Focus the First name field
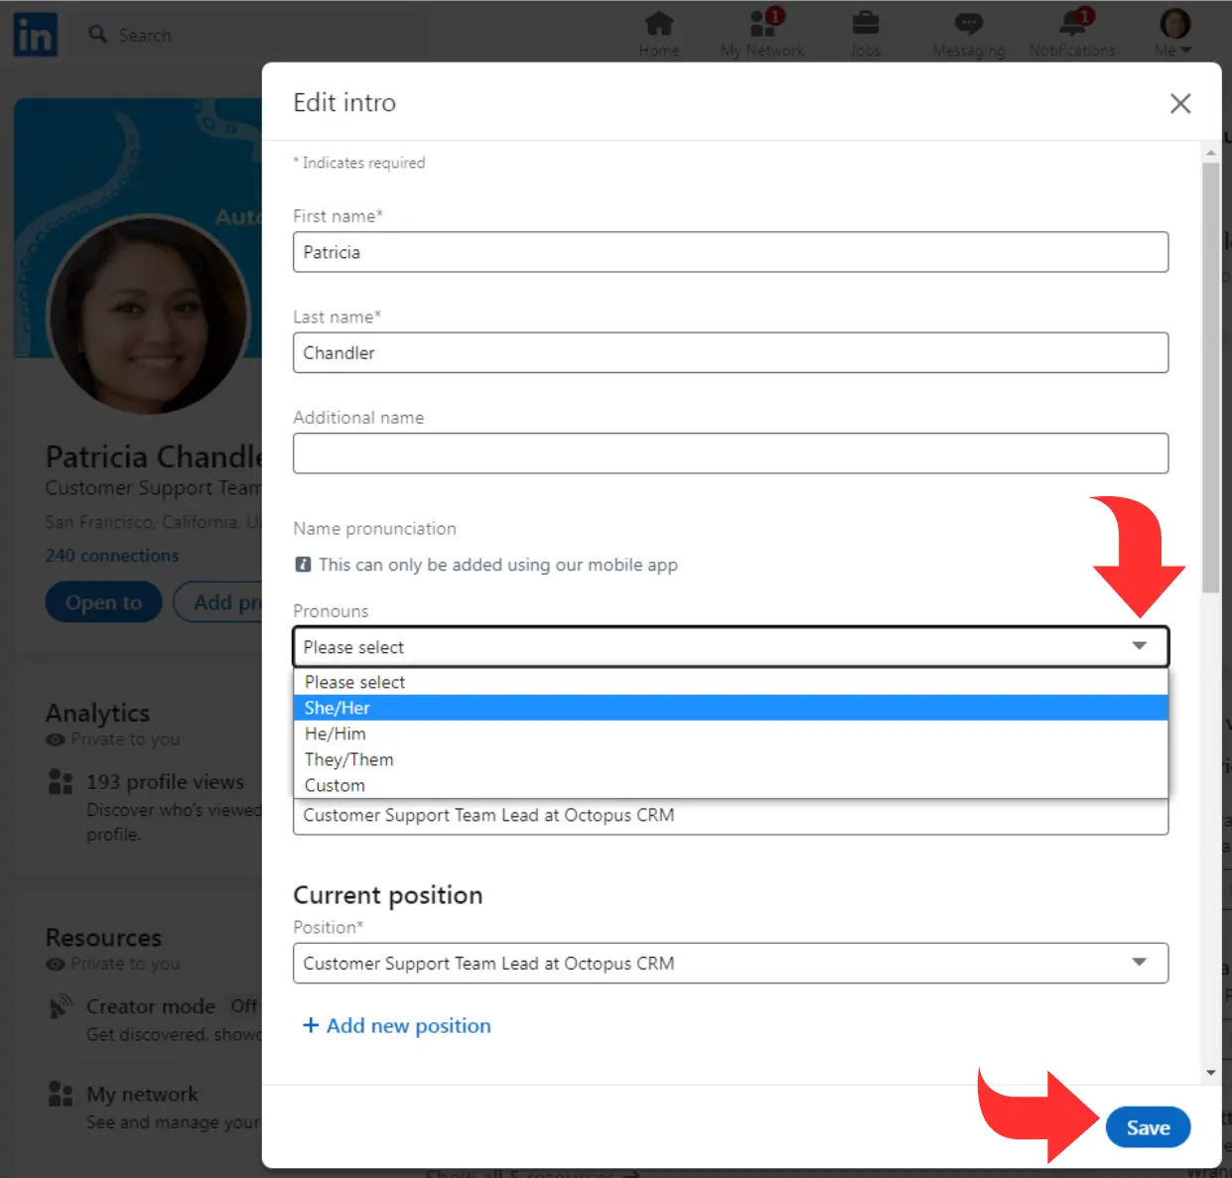Screen dimensions: 1232x1178 coord(731,252)
